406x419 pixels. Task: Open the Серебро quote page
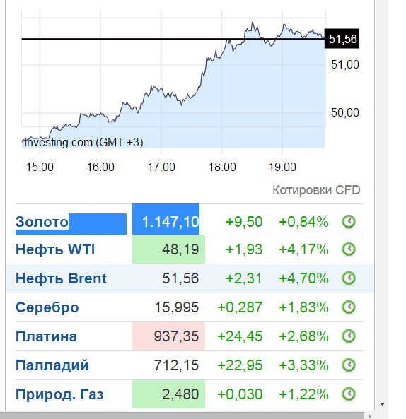pos(47,307)
